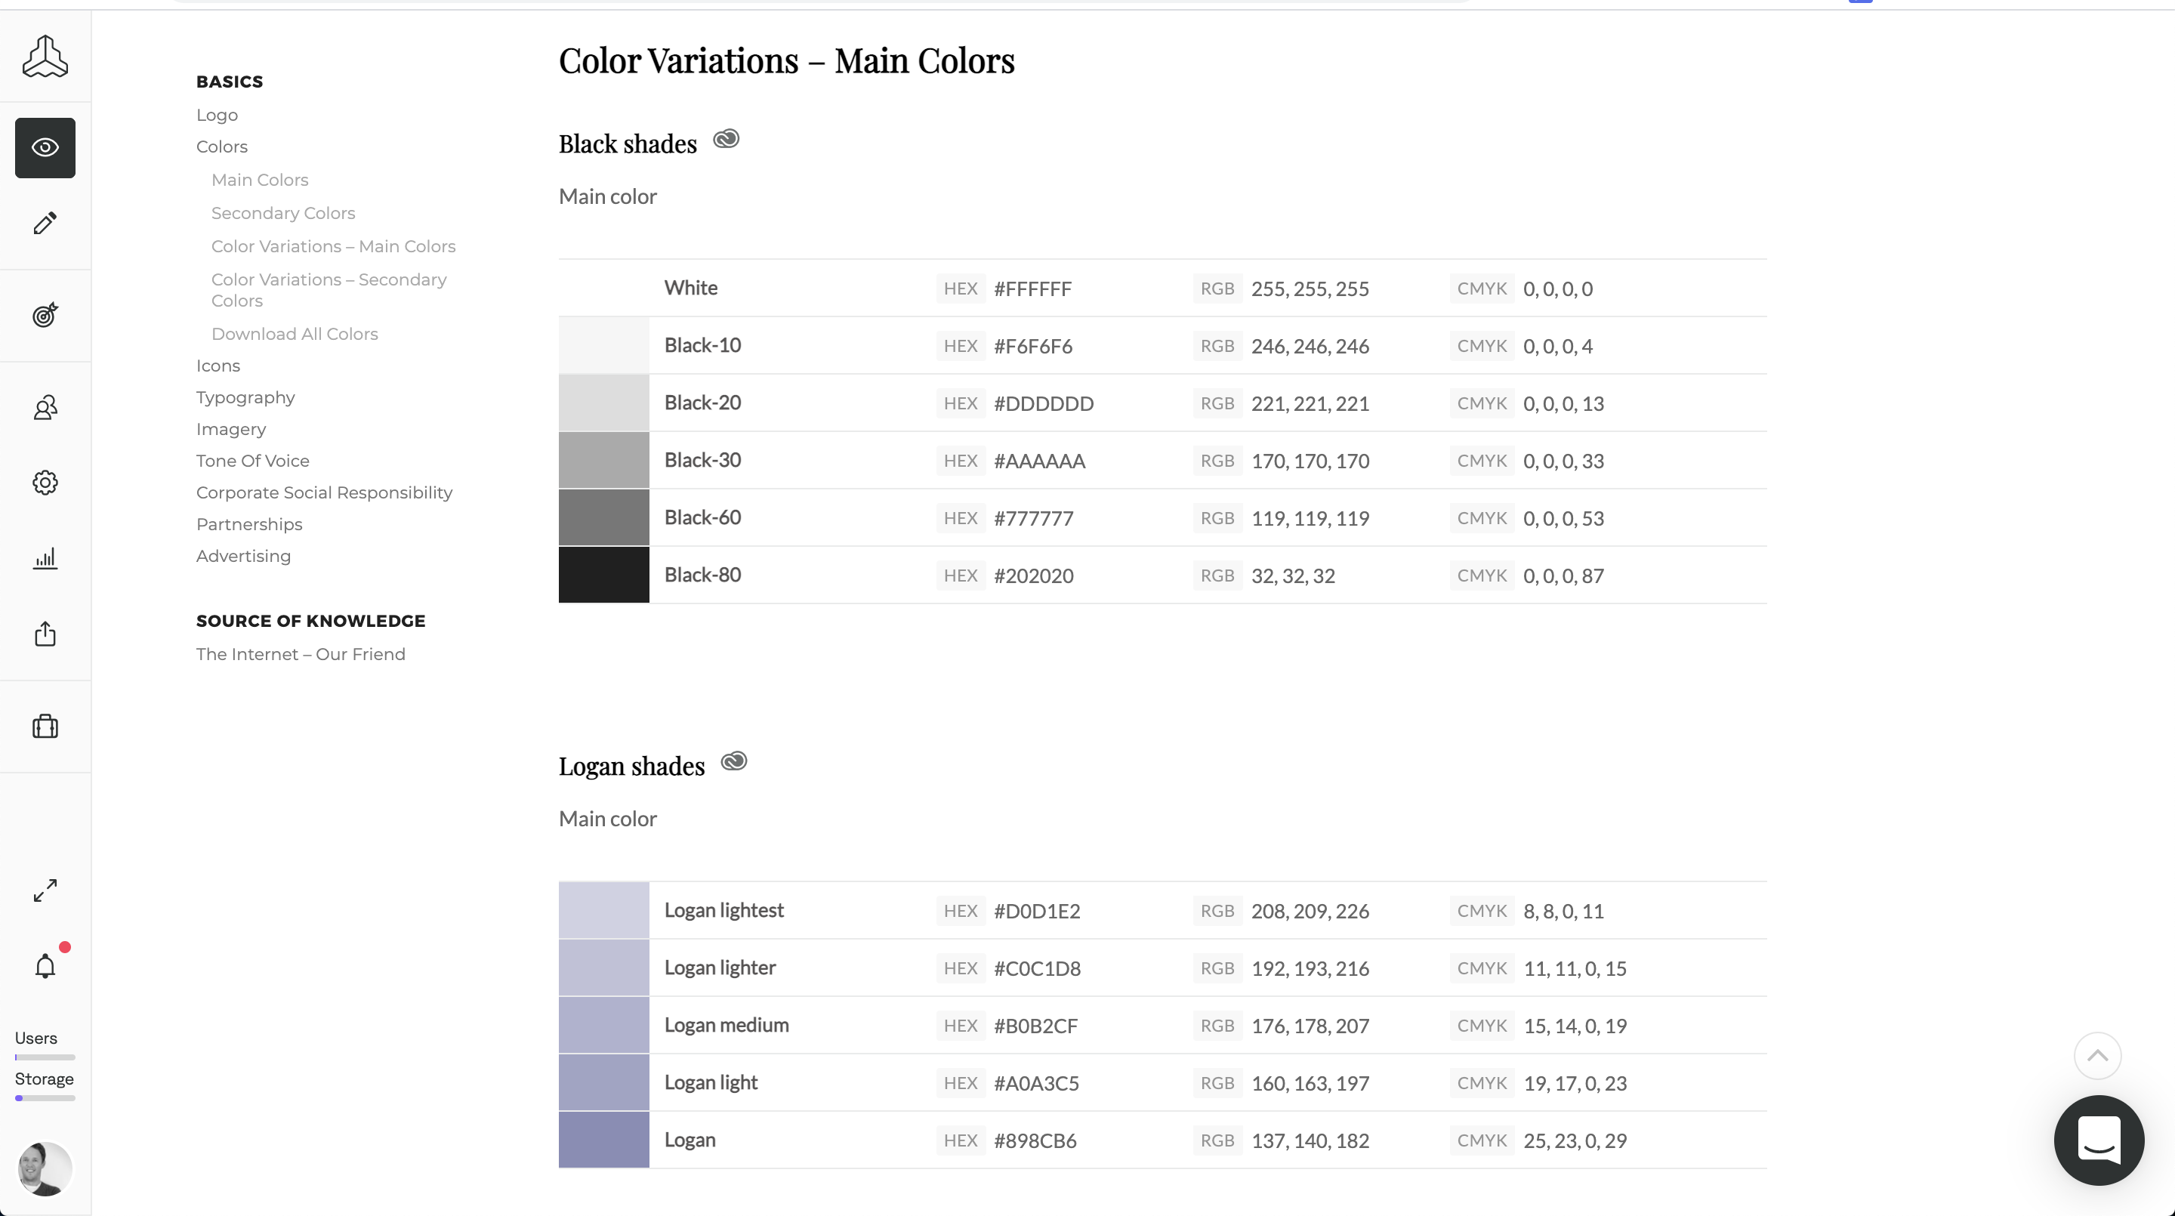Select the Logan medium color swatch
Viewport: 2175px width, 1216px height.
pos(603,1025)
